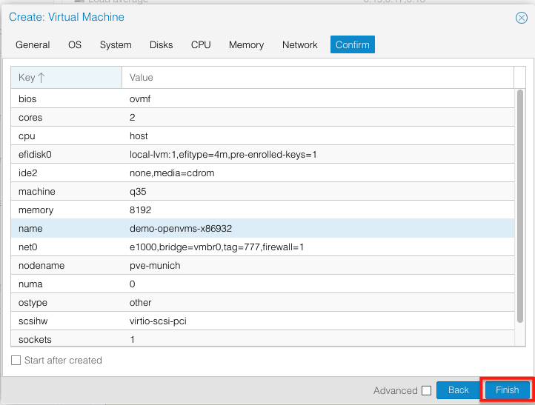This screenshot has height=405, width=535.
Task: Select the net0 row
Action: coord(262,247)
